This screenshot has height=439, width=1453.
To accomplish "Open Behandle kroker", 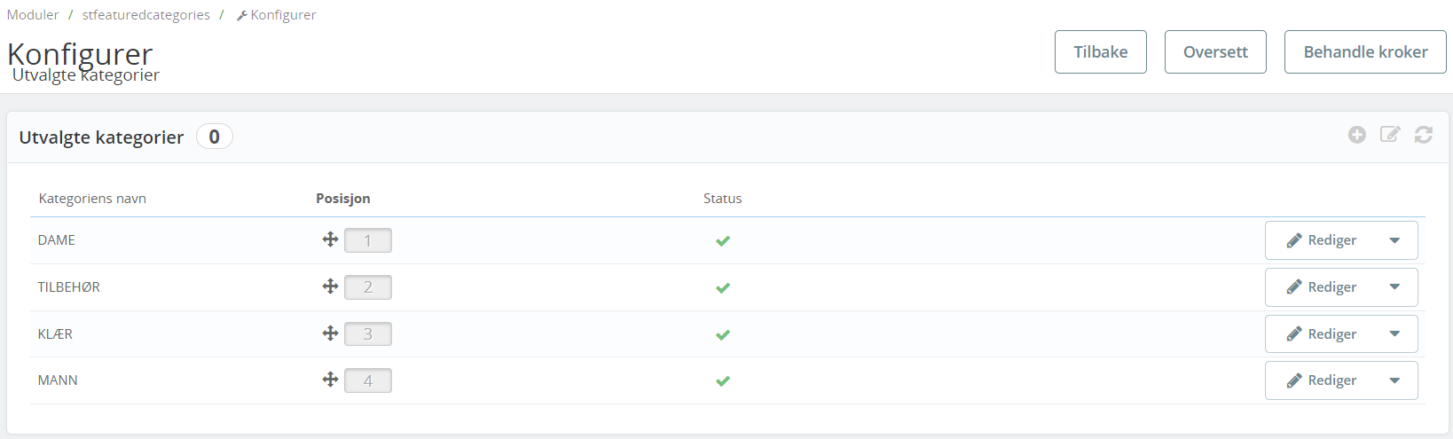I will (1365, 51).
